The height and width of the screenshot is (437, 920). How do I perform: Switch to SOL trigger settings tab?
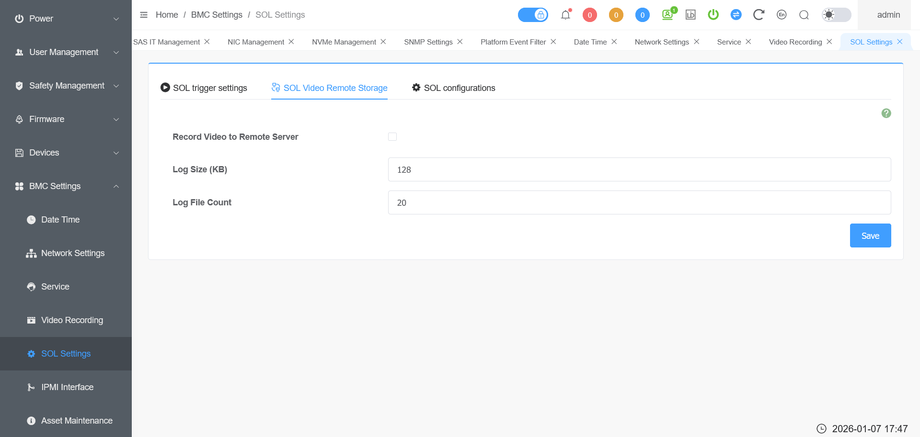pyautogui.click(x=204, y=88)
